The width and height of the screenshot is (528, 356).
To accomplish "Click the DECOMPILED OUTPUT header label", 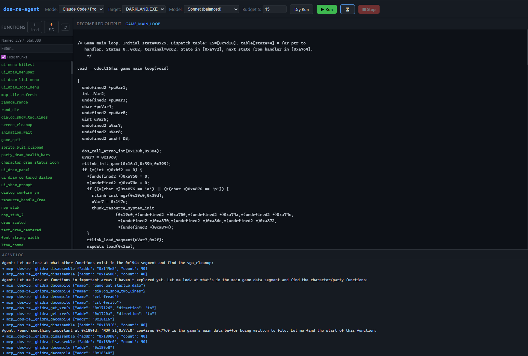I will pyautogui.click(x=99, y=24).
